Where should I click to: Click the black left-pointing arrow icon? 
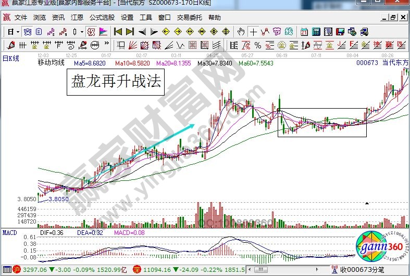point(142,31)
